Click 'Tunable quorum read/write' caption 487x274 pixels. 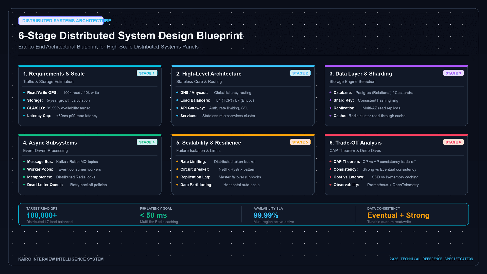[389, 222]
